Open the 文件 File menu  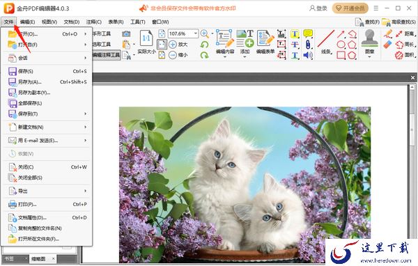(9, 22)
